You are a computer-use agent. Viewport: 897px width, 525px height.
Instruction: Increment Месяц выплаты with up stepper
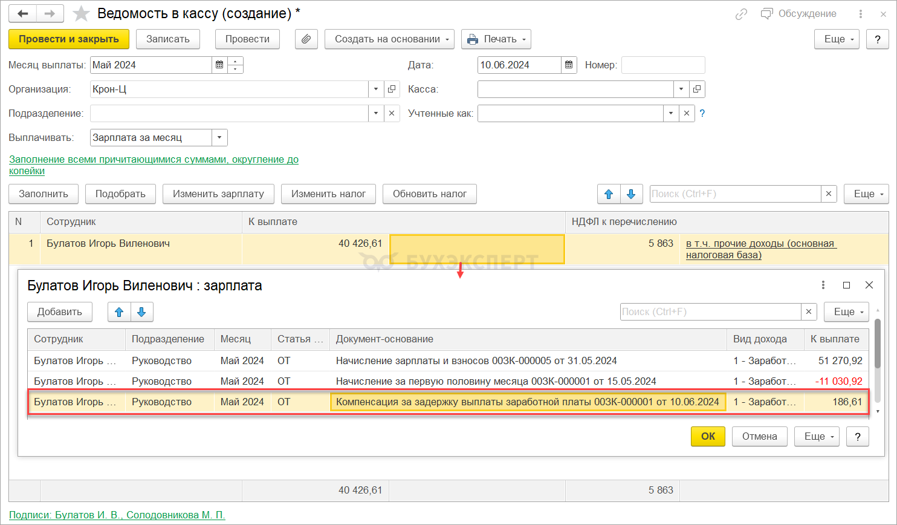pyautogui.click(x=236, y=61)
